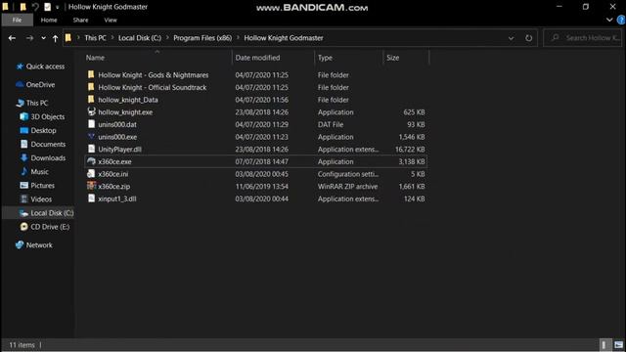Click the Back navigation arrow
The height and width of the screenshot is (352, 626).
click(12, 38)
